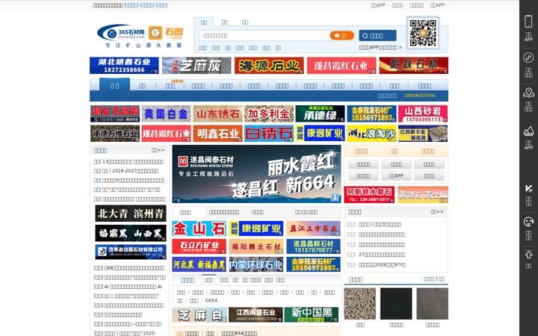
Task: Click the chain-link circle icon in sidebar
Action: click(x=528, y=57)
